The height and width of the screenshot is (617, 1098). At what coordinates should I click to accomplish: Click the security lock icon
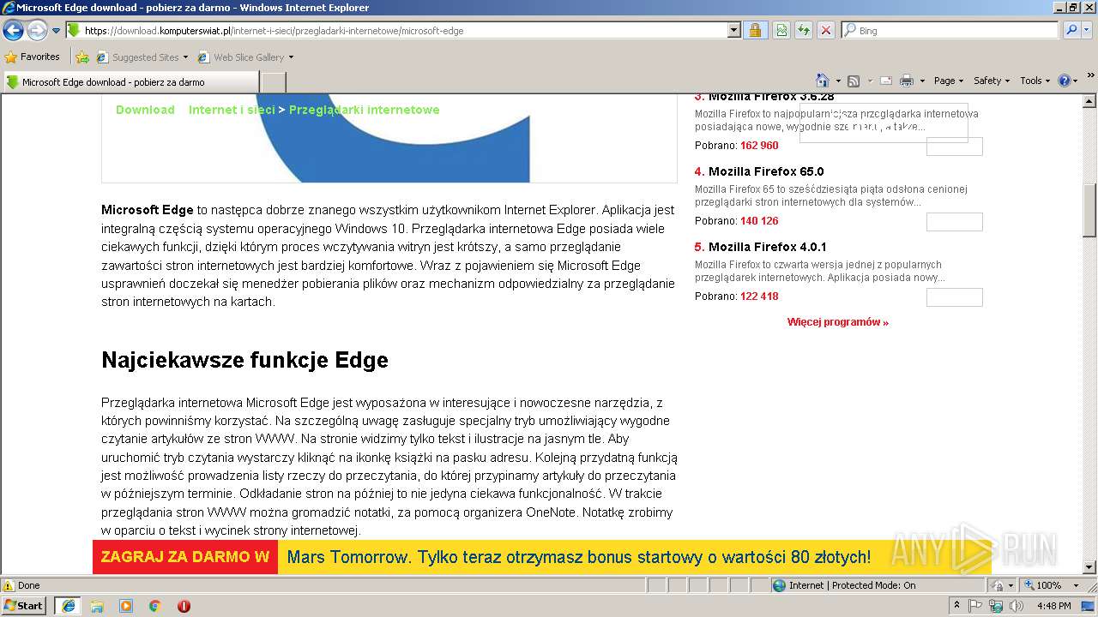756,30
